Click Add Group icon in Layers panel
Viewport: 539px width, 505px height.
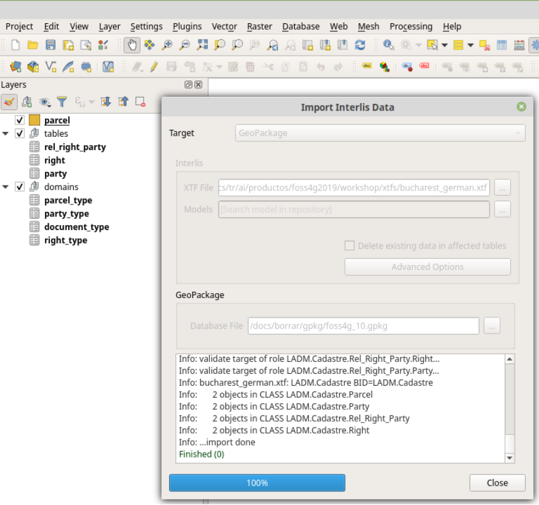click(x=27, y=102)
